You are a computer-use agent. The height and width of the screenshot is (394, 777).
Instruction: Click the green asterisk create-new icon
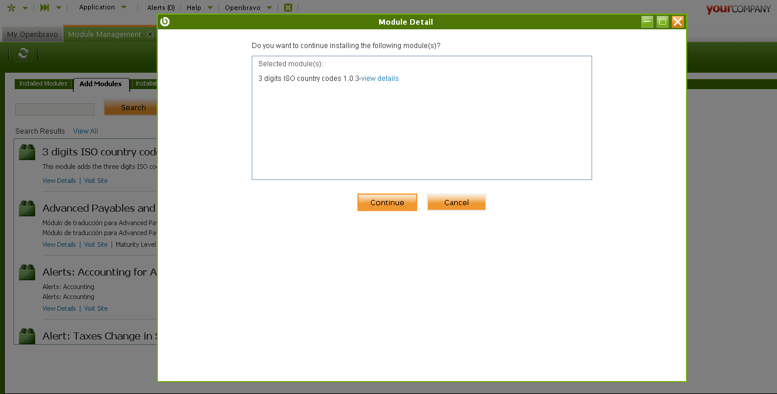(x=11, y=8)
